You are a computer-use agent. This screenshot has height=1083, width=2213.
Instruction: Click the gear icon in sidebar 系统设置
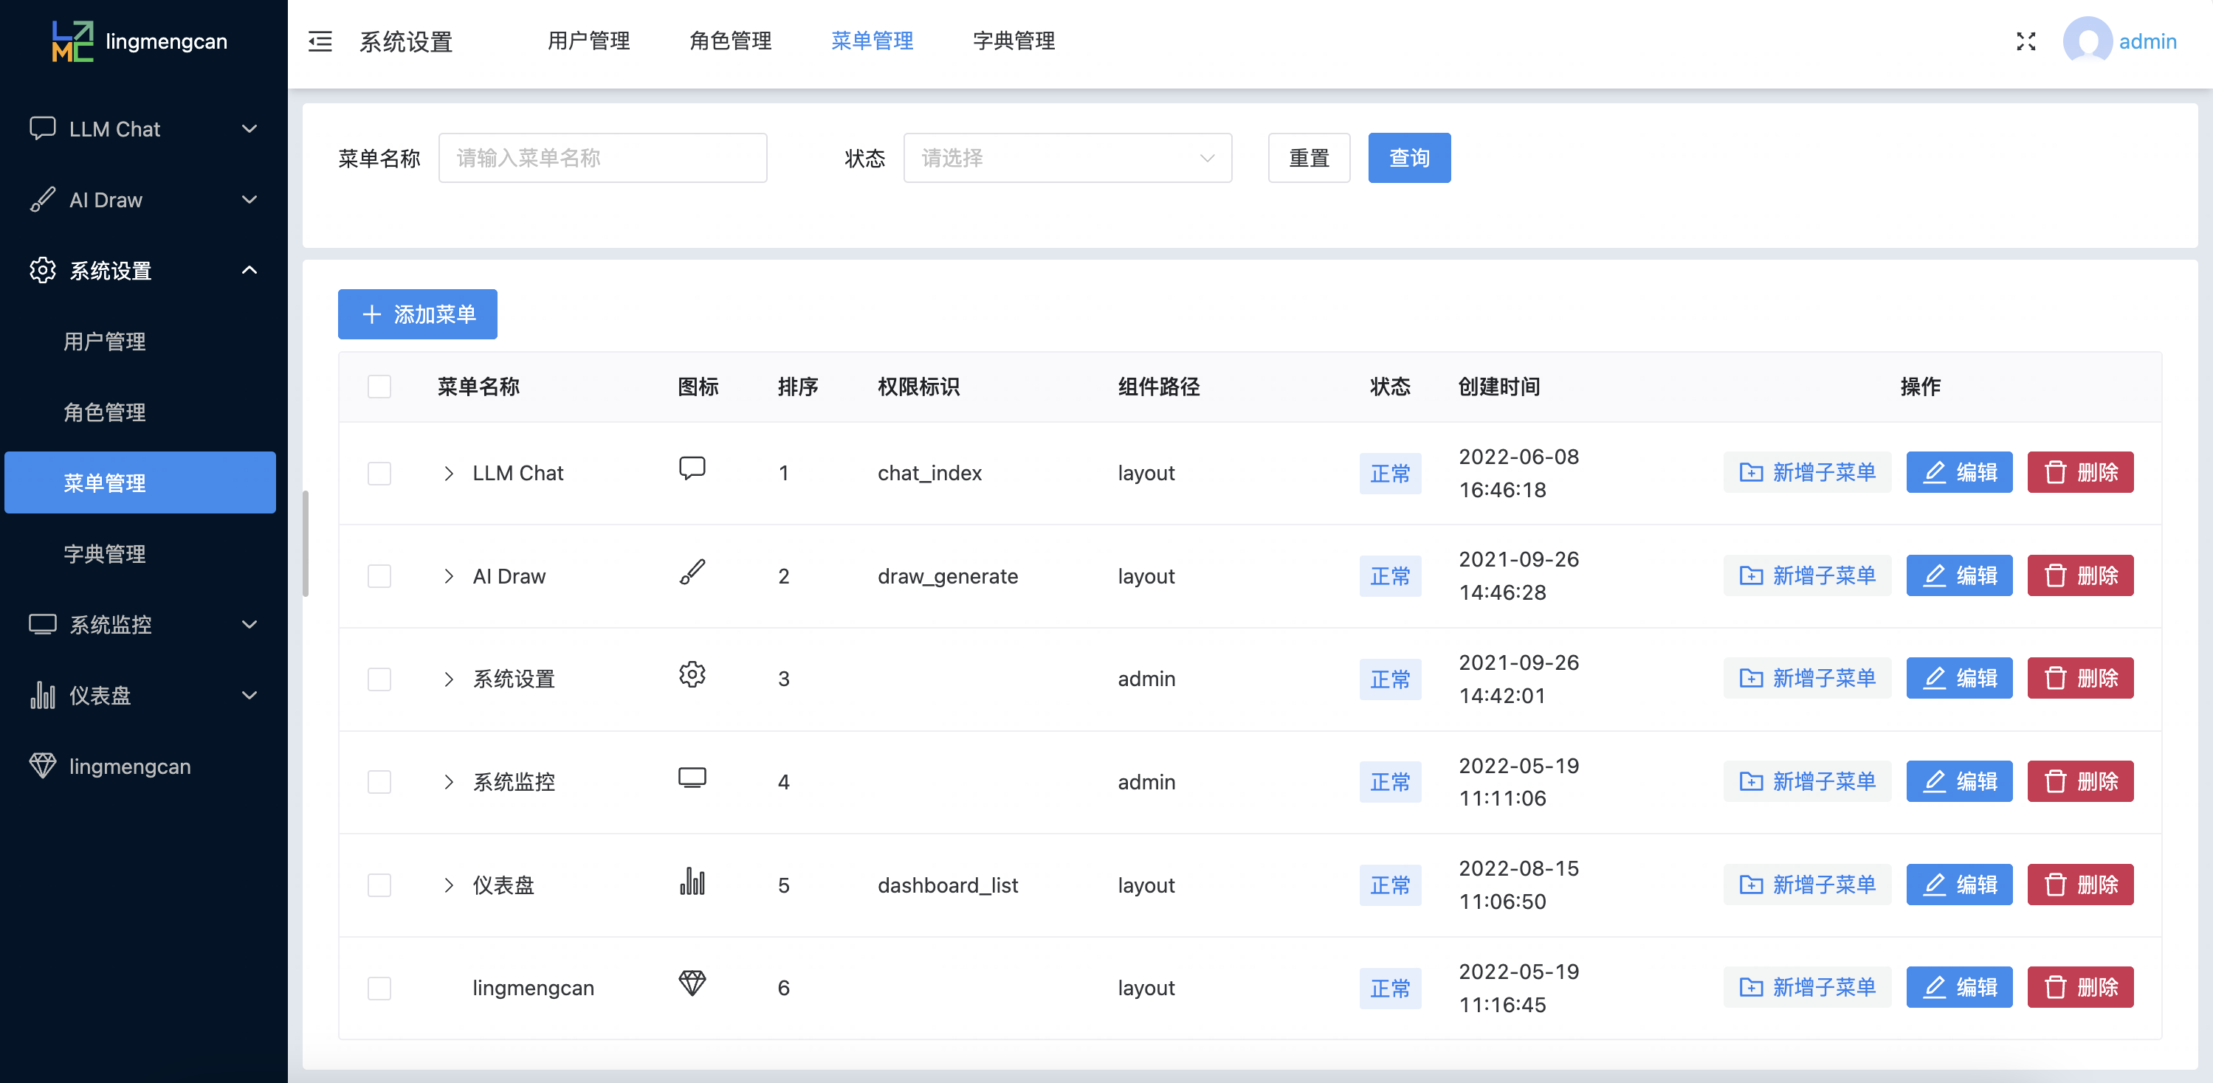pos(42,270)
